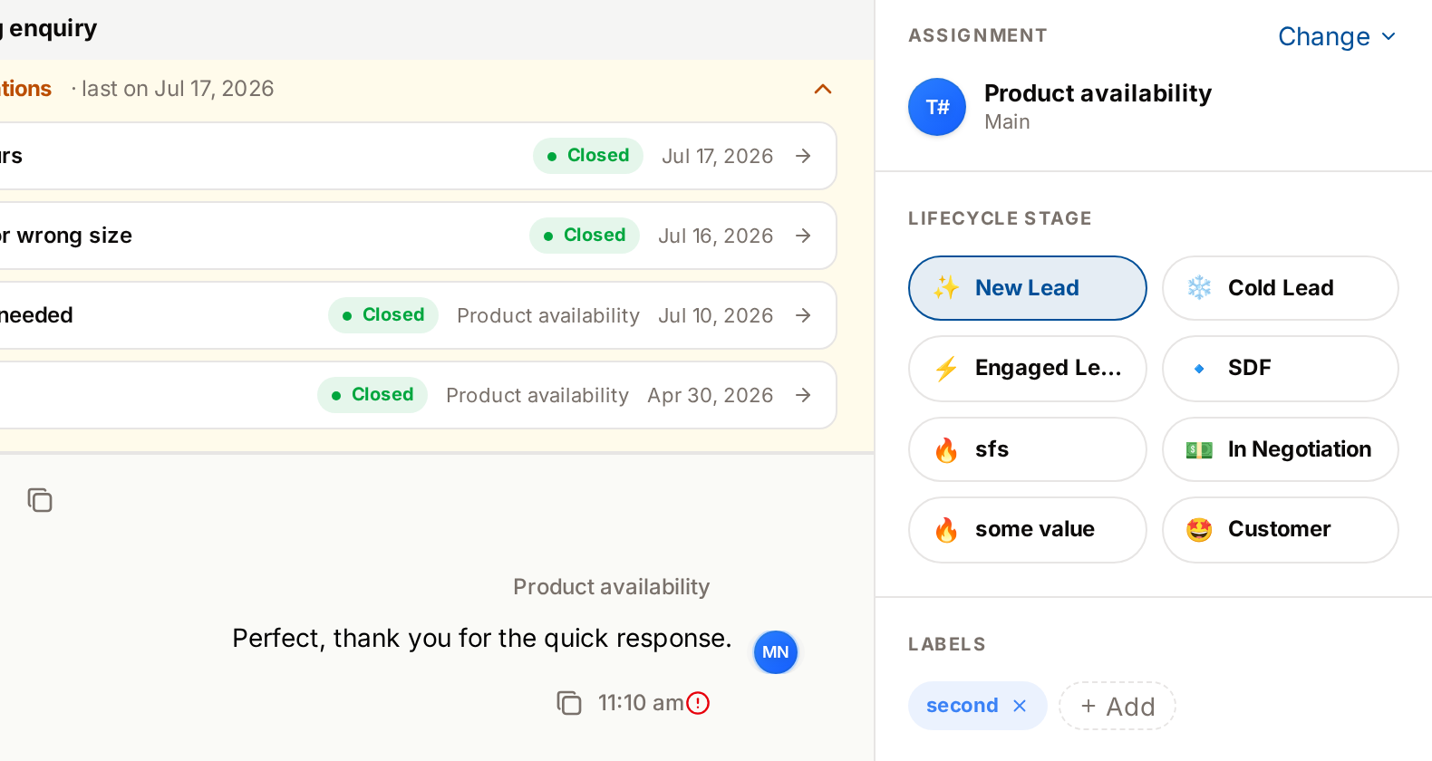Add a new label
This screenshot has width=1432, height=761.
click(x=1118, y=706)
